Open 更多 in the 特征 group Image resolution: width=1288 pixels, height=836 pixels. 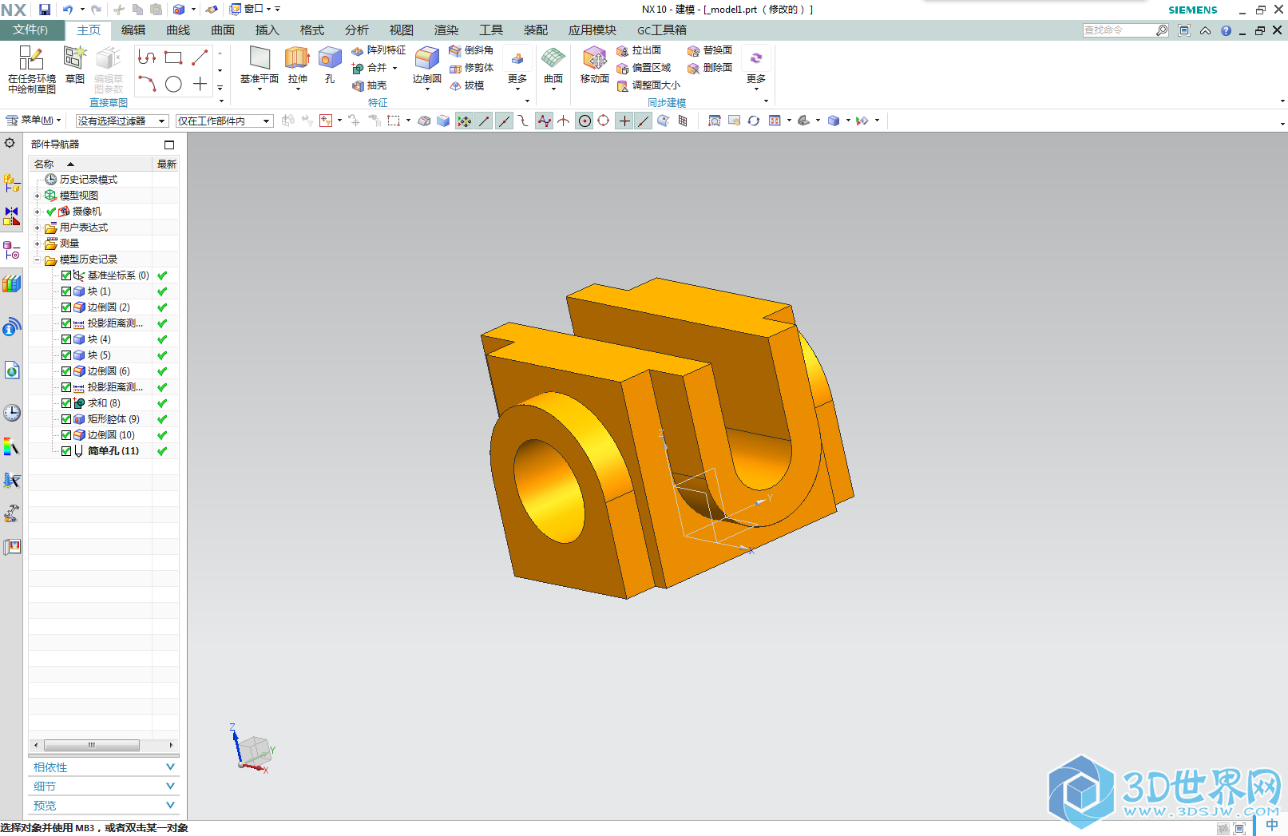[517, 70]
